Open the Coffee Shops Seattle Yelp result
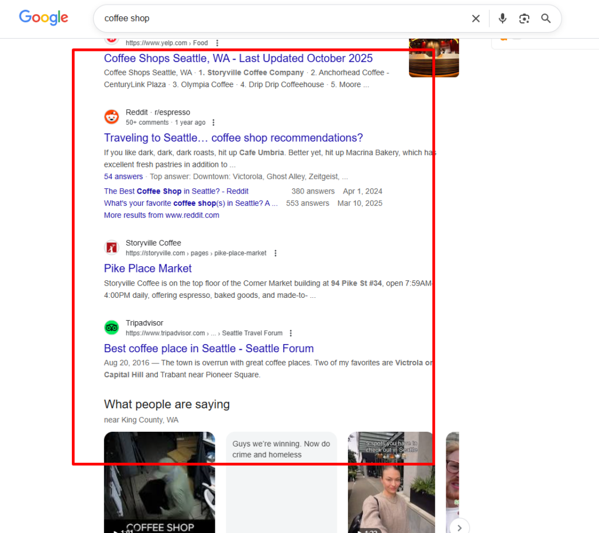Image resolution: width=599 pixels, height=533 pixels. 237,59
